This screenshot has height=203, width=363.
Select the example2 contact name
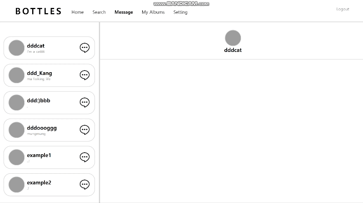click(39, 183)
